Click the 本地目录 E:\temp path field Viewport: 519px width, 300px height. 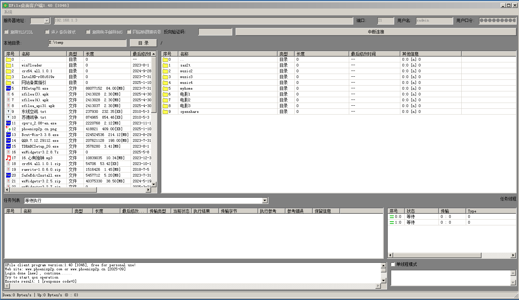coord(87,43)
